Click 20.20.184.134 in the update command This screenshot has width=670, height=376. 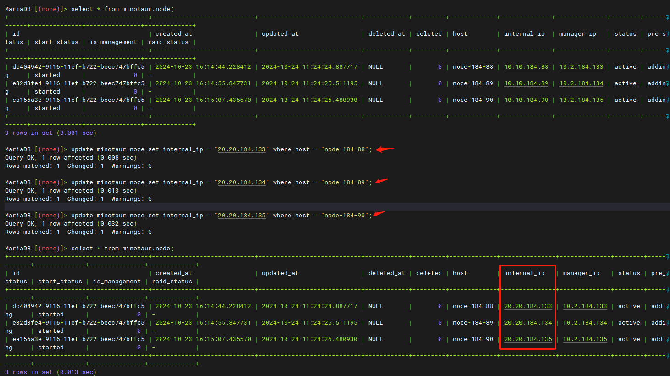[242, 182]
